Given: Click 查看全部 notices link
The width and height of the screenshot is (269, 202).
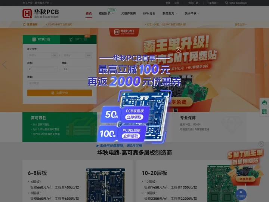Looking at the screenshot, I should tap(241, 24).
